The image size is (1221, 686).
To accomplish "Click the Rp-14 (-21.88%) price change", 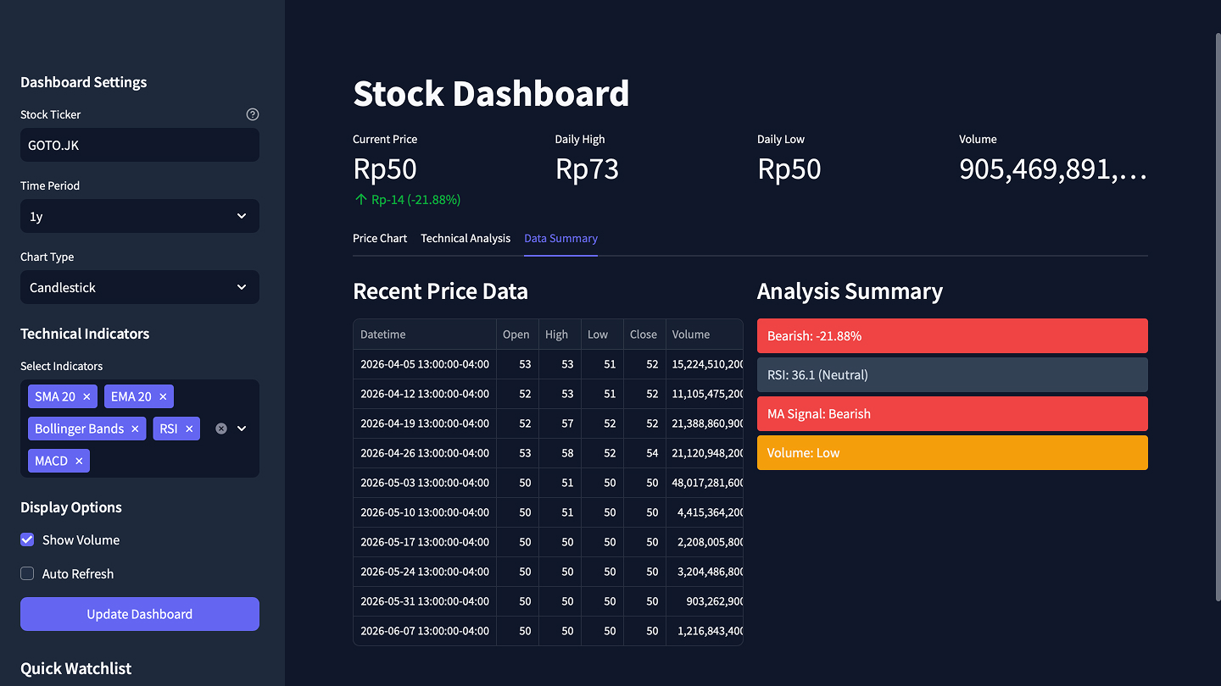I will click(x=407, y=200).
